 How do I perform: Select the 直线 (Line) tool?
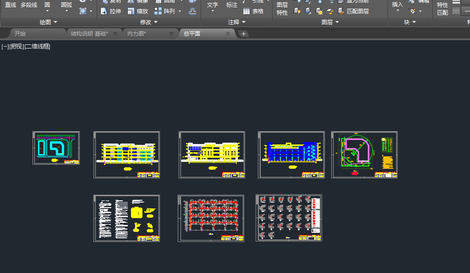pyautogui.click(x=11, y=5)
